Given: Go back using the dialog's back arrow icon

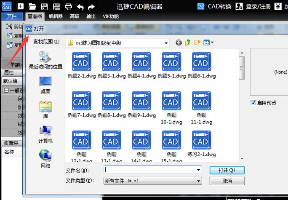Looking at the screenshot, I should 179,43.
